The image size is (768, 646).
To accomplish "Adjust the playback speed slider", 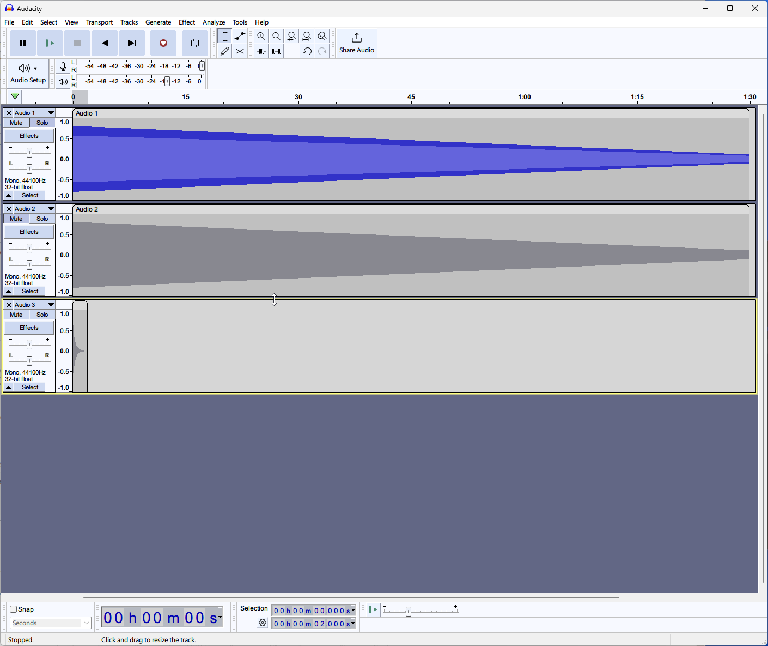I will point(410,612).
